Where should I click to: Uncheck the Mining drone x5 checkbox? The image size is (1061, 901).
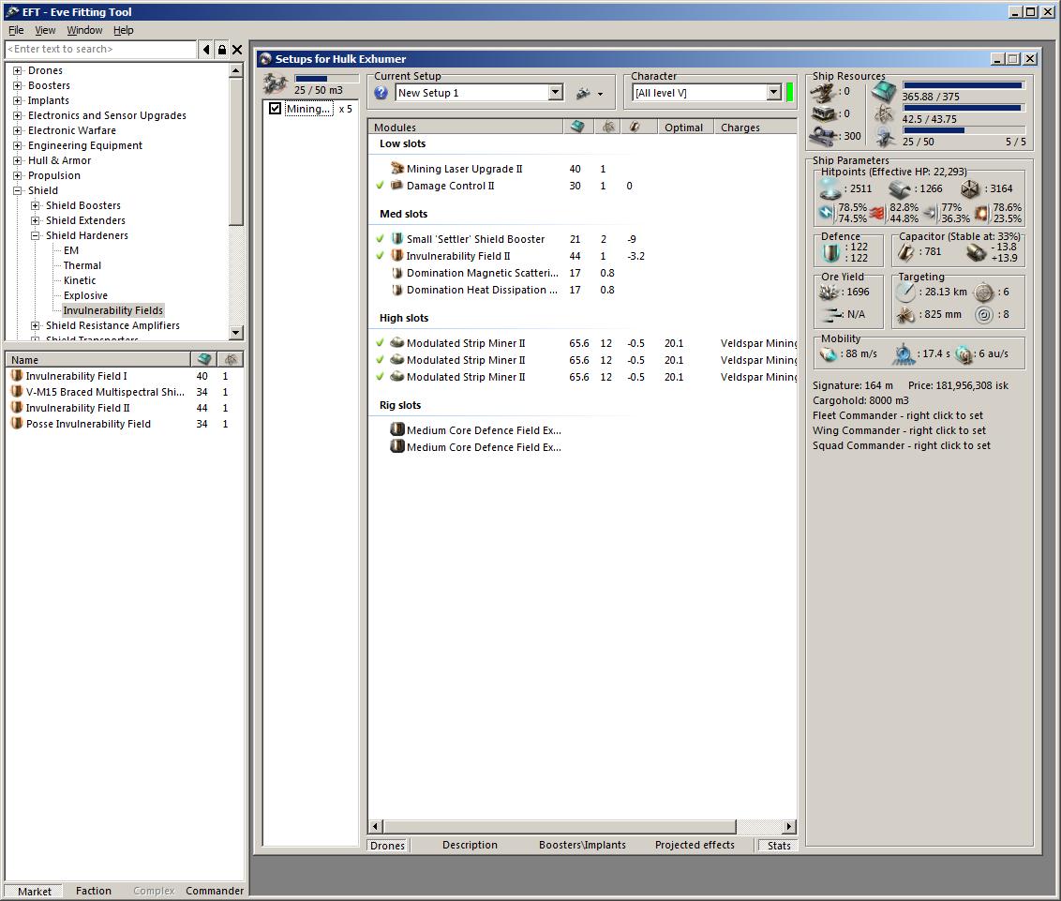click(275, 109)
